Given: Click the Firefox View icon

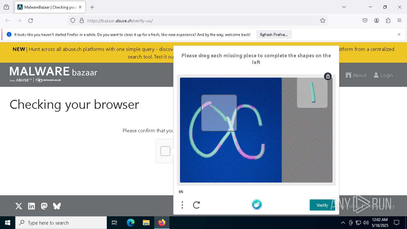Looking at the screenshot, I should (x=6, y=7).
